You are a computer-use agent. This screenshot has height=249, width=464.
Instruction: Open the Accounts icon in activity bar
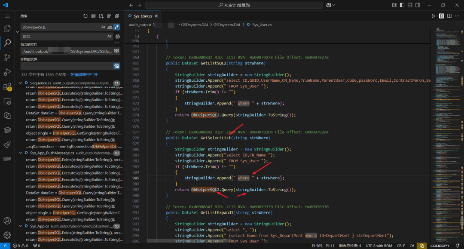coord(7,221)
